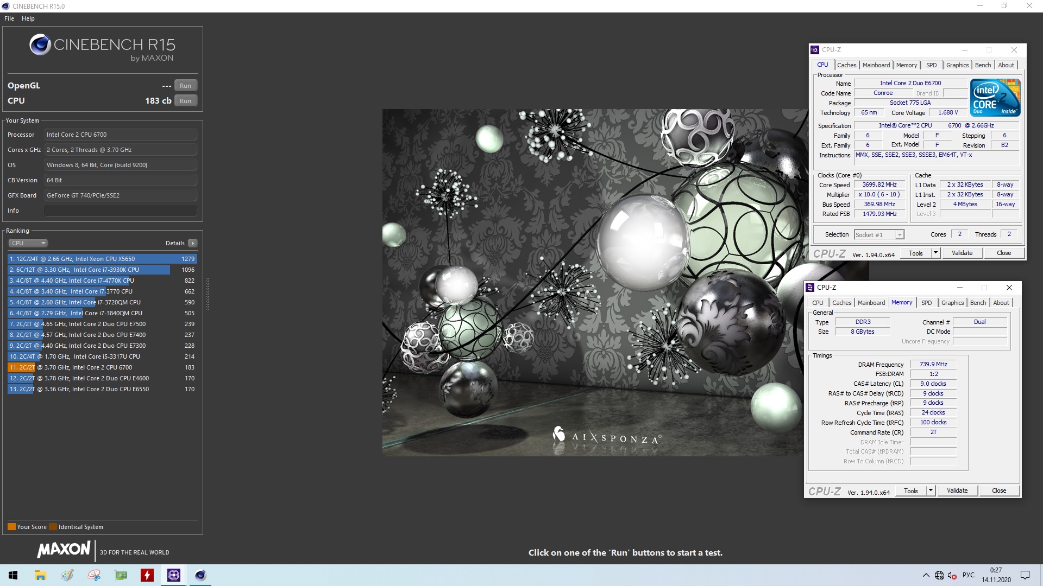Select i5-3317U ranking entry
Image resolution: width=1043 pixels, height=586 pixels.
tap(102, 356)
